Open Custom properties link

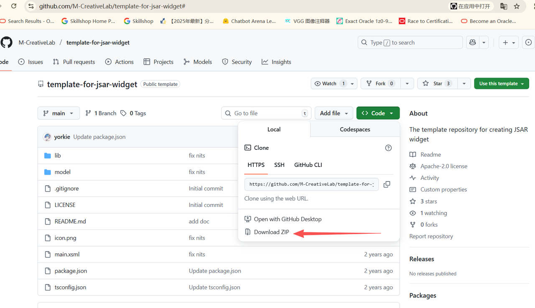pyautogui.click(x=438, y=189)
